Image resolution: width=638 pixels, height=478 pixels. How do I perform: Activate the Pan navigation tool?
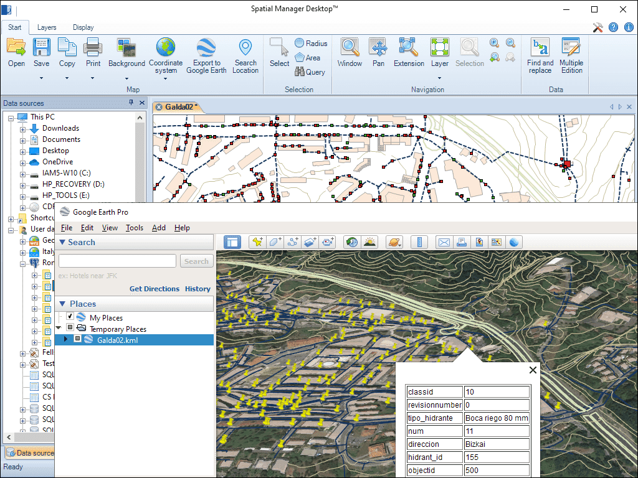[378, 48]
